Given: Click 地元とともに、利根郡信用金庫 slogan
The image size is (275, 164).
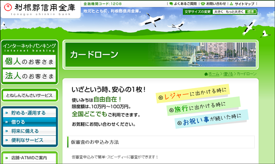Looking at the screenshot, I should coord(113,11).
